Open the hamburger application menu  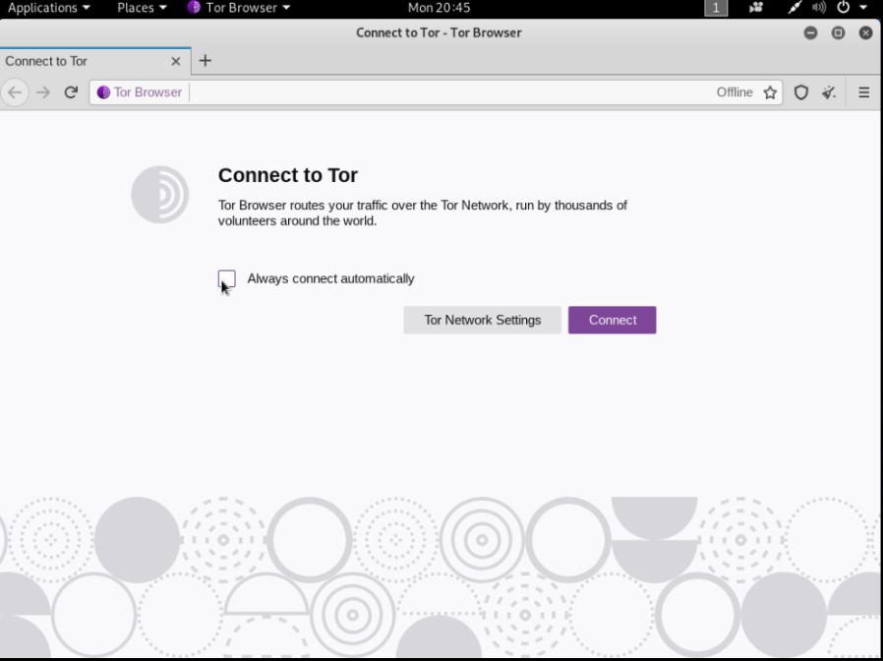tap(864, 92)
